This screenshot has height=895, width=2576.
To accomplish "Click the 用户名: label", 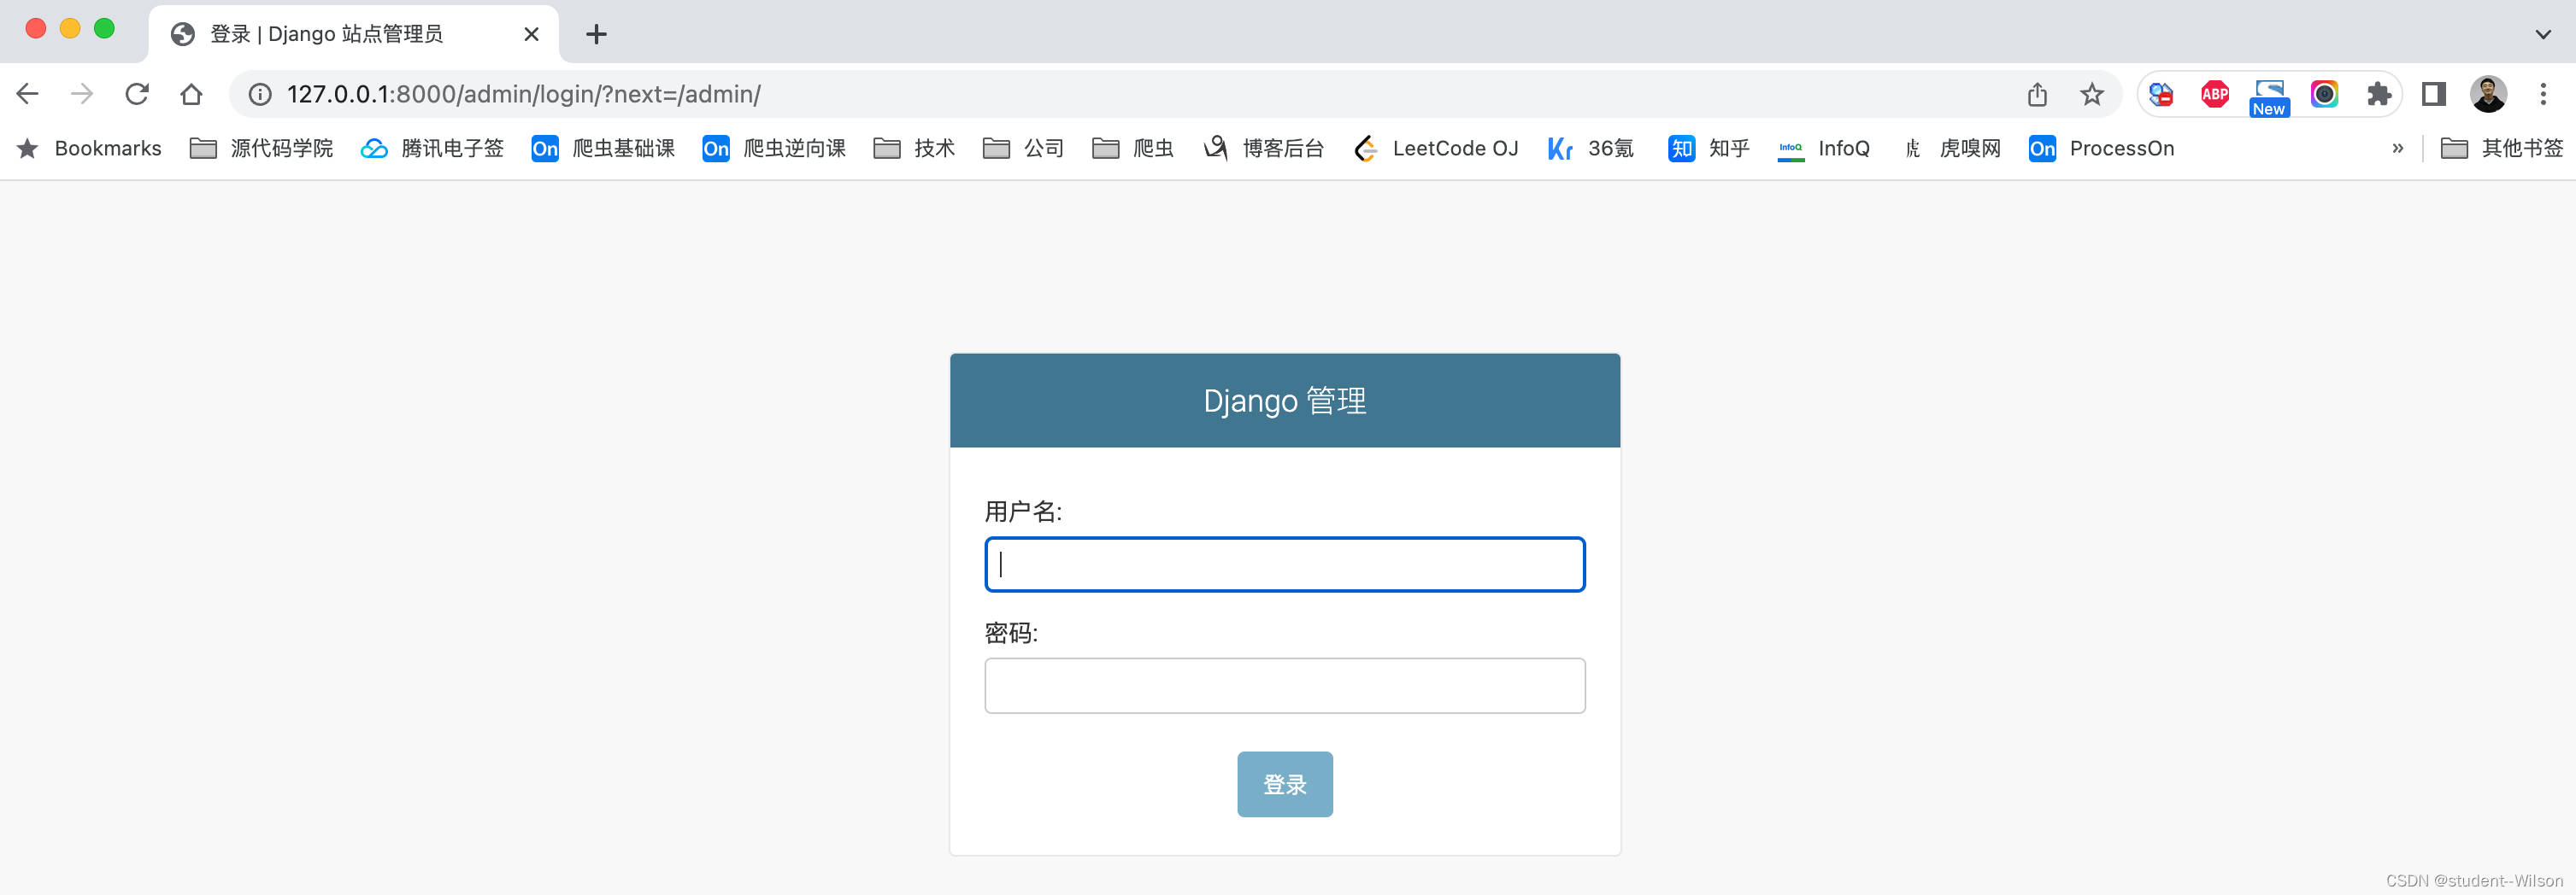I will pos(1023,512).
